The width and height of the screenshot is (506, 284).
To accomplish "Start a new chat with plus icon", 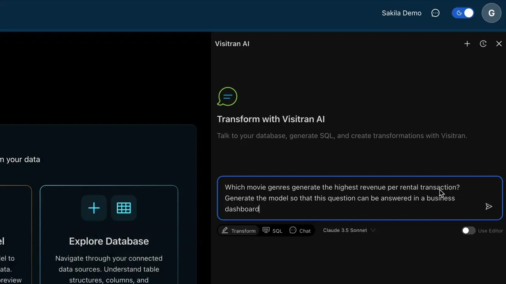I will tap(467, 44).
